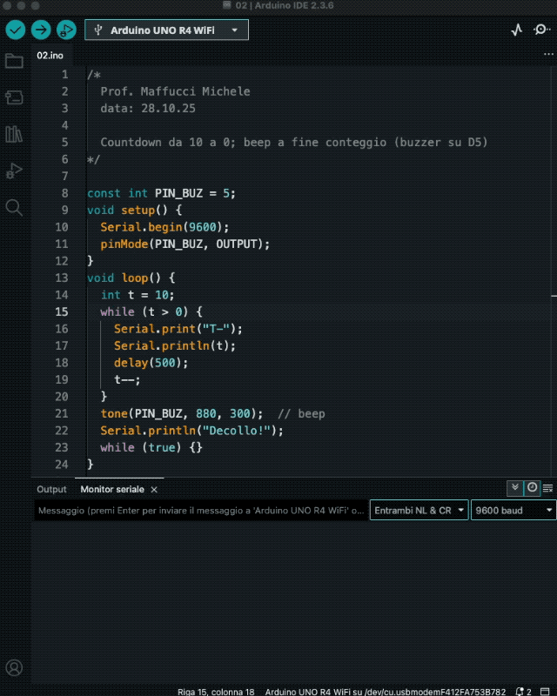The image size is (557, 696).
Task: Open the 9600 baud rate dropdown
Action: coord(513,511)
